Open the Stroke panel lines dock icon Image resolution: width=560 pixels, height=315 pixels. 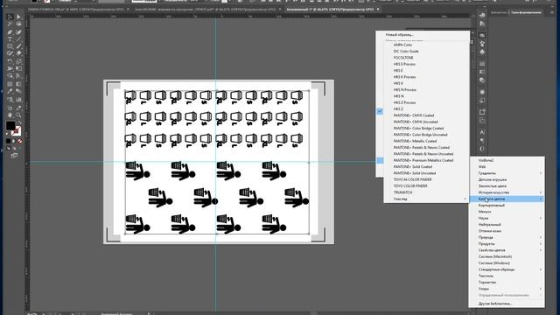[482, 64]
